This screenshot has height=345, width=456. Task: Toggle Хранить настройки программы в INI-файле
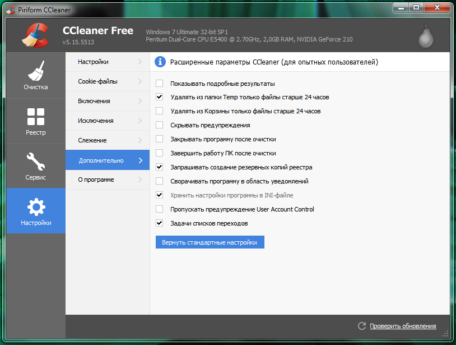[159, 195]
